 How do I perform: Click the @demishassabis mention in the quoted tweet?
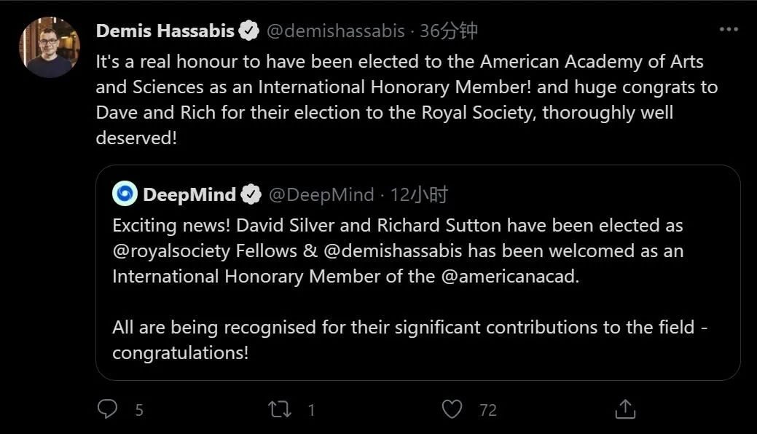393,251
